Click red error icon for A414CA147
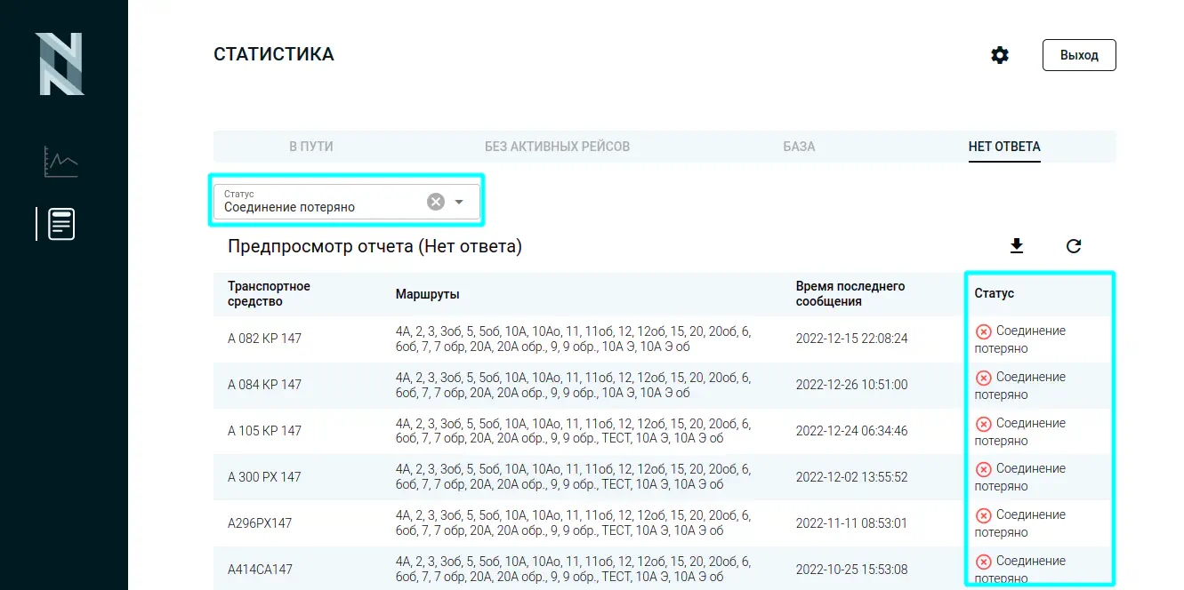The image size is (1184, 590). tap(984, 562)
